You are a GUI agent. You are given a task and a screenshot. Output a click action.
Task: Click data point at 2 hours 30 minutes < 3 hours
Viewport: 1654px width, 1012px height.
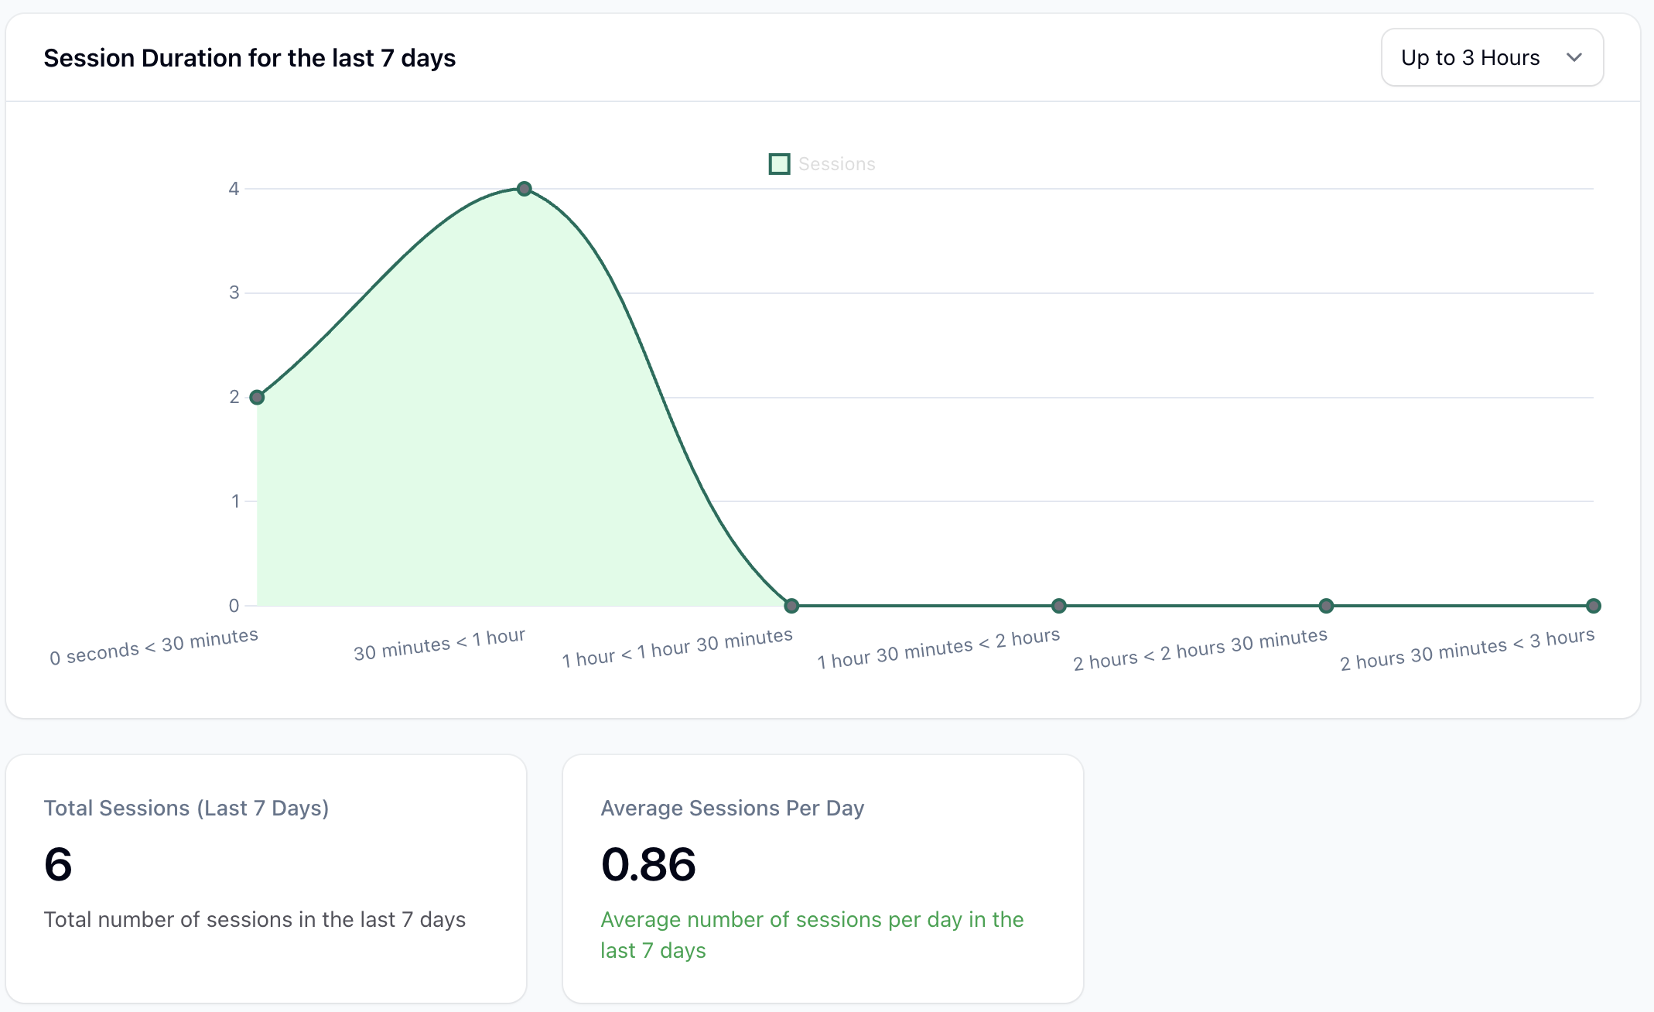click(x=1593, y=606)
